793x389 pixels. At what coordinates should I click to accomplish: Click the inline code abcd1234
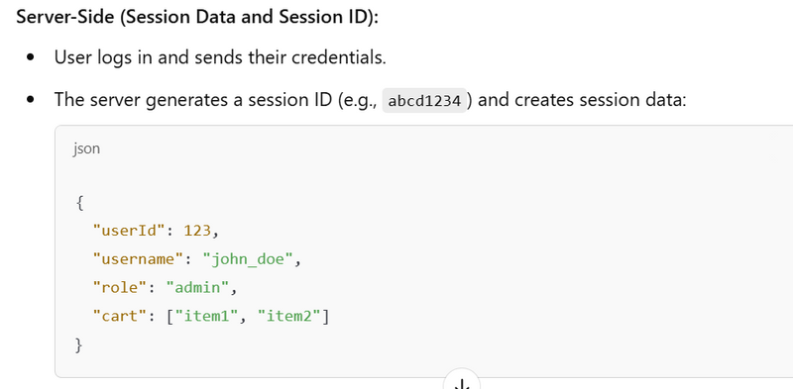[424, 100]
